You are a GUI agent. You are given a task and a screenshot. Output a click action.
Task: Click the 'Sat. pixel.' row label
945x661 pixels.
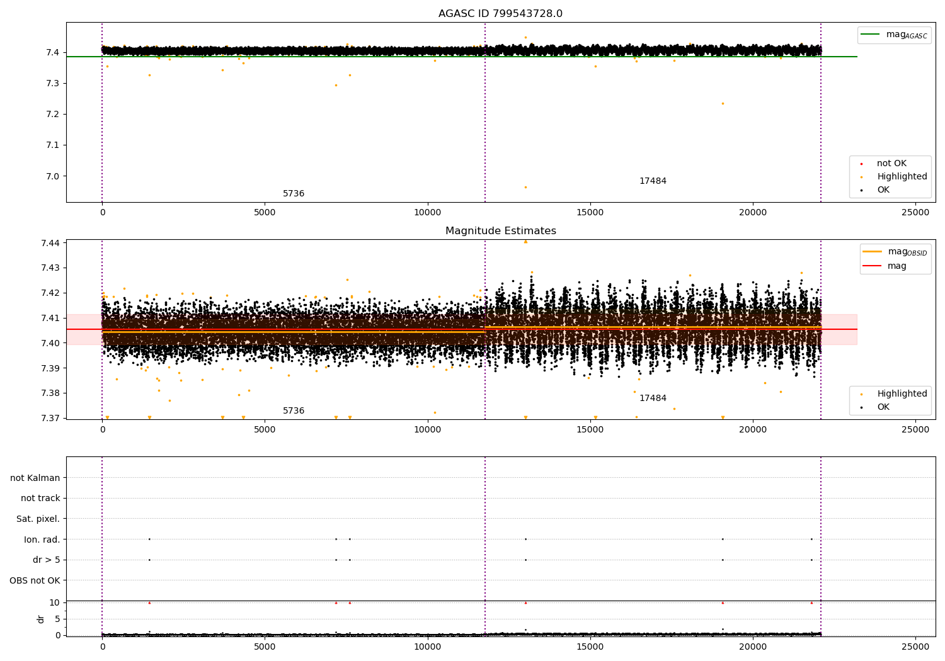[38, 519]
